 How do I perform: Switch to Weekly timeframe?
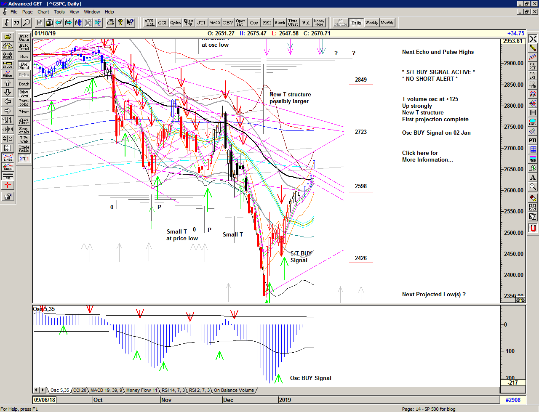371,23
